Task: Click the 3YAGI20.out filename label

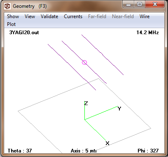Action: [24, 33]
